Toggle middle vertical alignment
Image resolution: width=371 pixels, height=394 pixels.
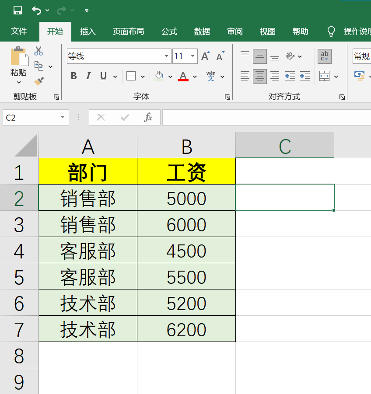click(259, 56)
